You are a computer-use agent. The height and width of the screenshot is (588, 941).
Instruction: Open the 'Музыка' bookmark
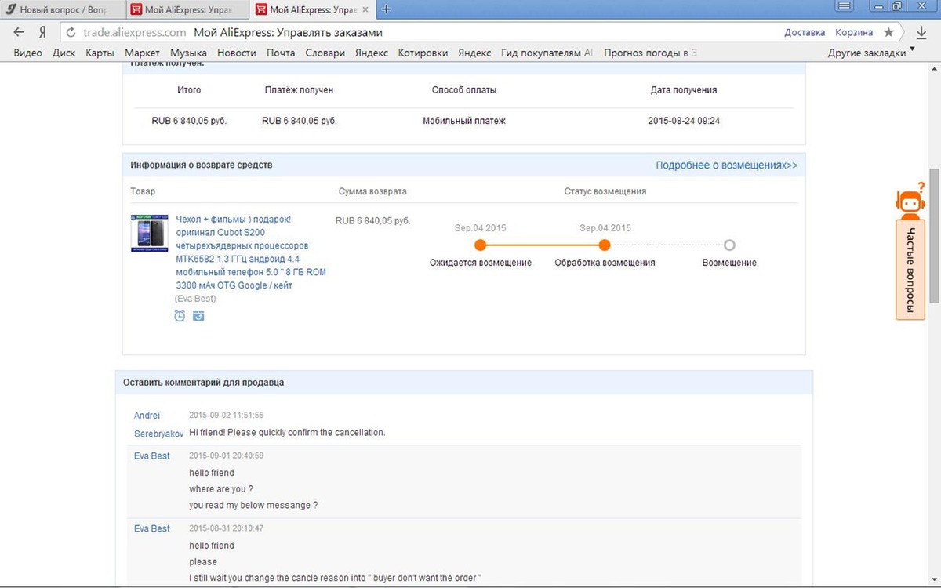coord(188,53)
